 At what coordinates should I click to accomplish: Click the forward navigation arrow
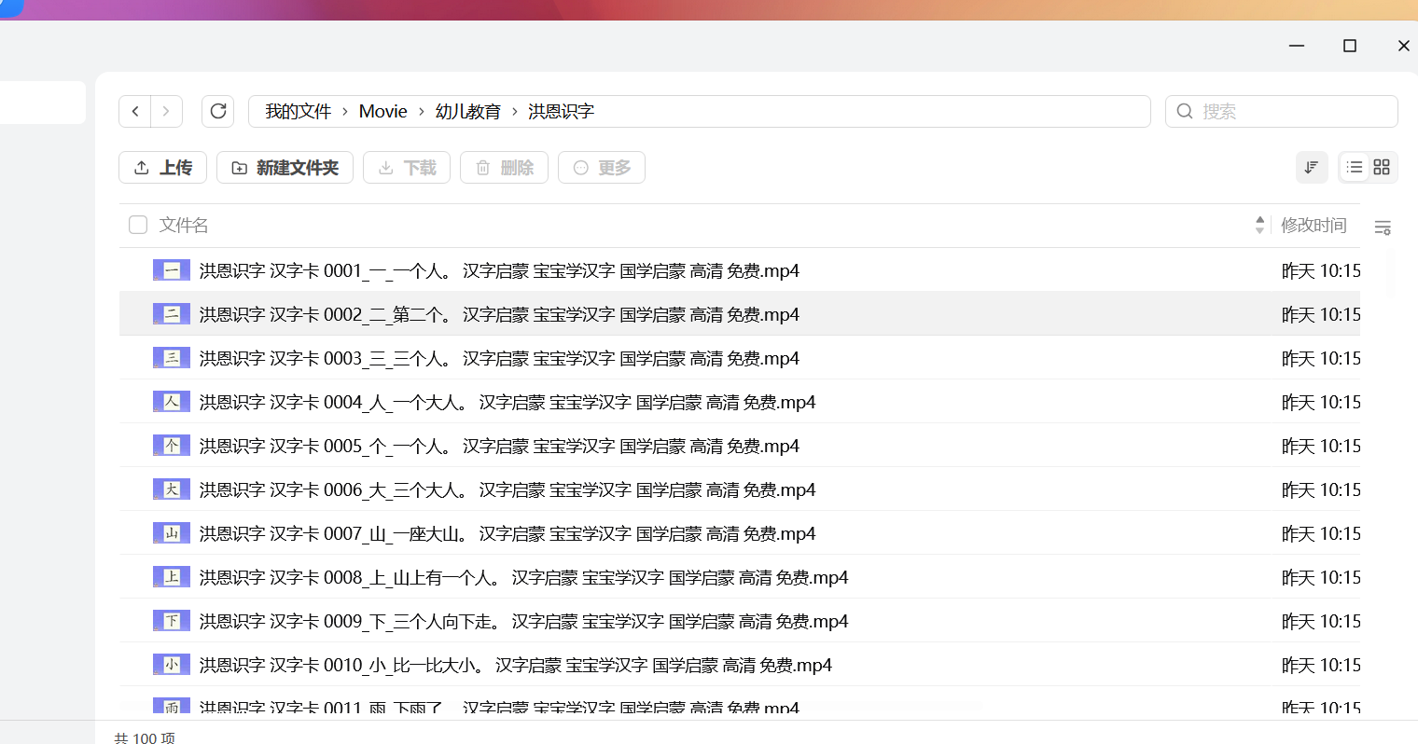[x=165, y=111]
